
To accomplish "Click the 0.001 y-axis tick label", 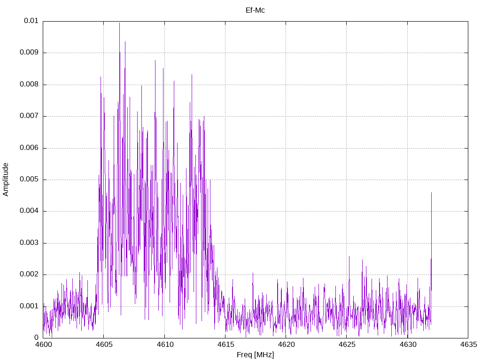I will 29,306.
